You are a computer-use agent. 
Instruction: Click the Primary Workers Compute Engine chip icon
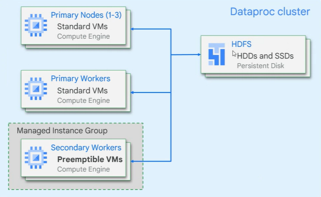36,89
